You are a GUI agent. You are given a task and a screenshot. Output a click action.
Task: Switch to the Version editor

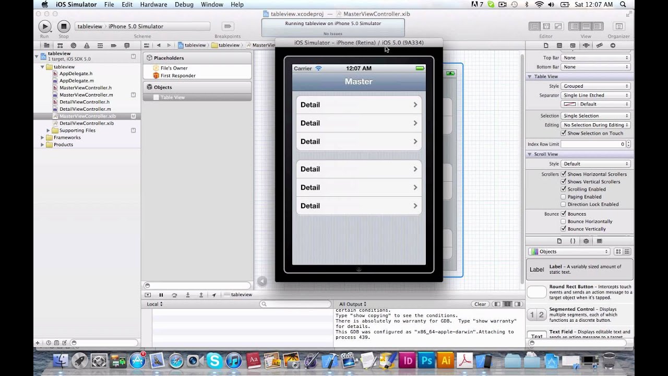click(558, 26)
